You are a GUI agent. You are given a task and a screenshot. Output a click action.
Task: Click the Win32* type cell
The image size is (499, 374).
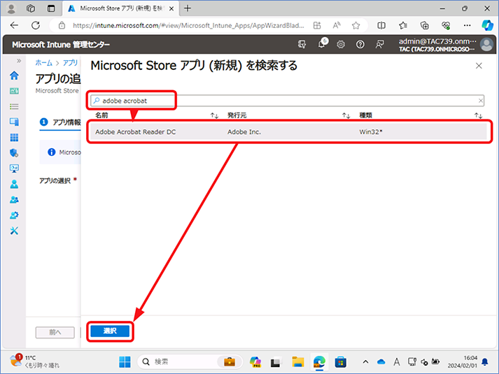tap(371, 132)
